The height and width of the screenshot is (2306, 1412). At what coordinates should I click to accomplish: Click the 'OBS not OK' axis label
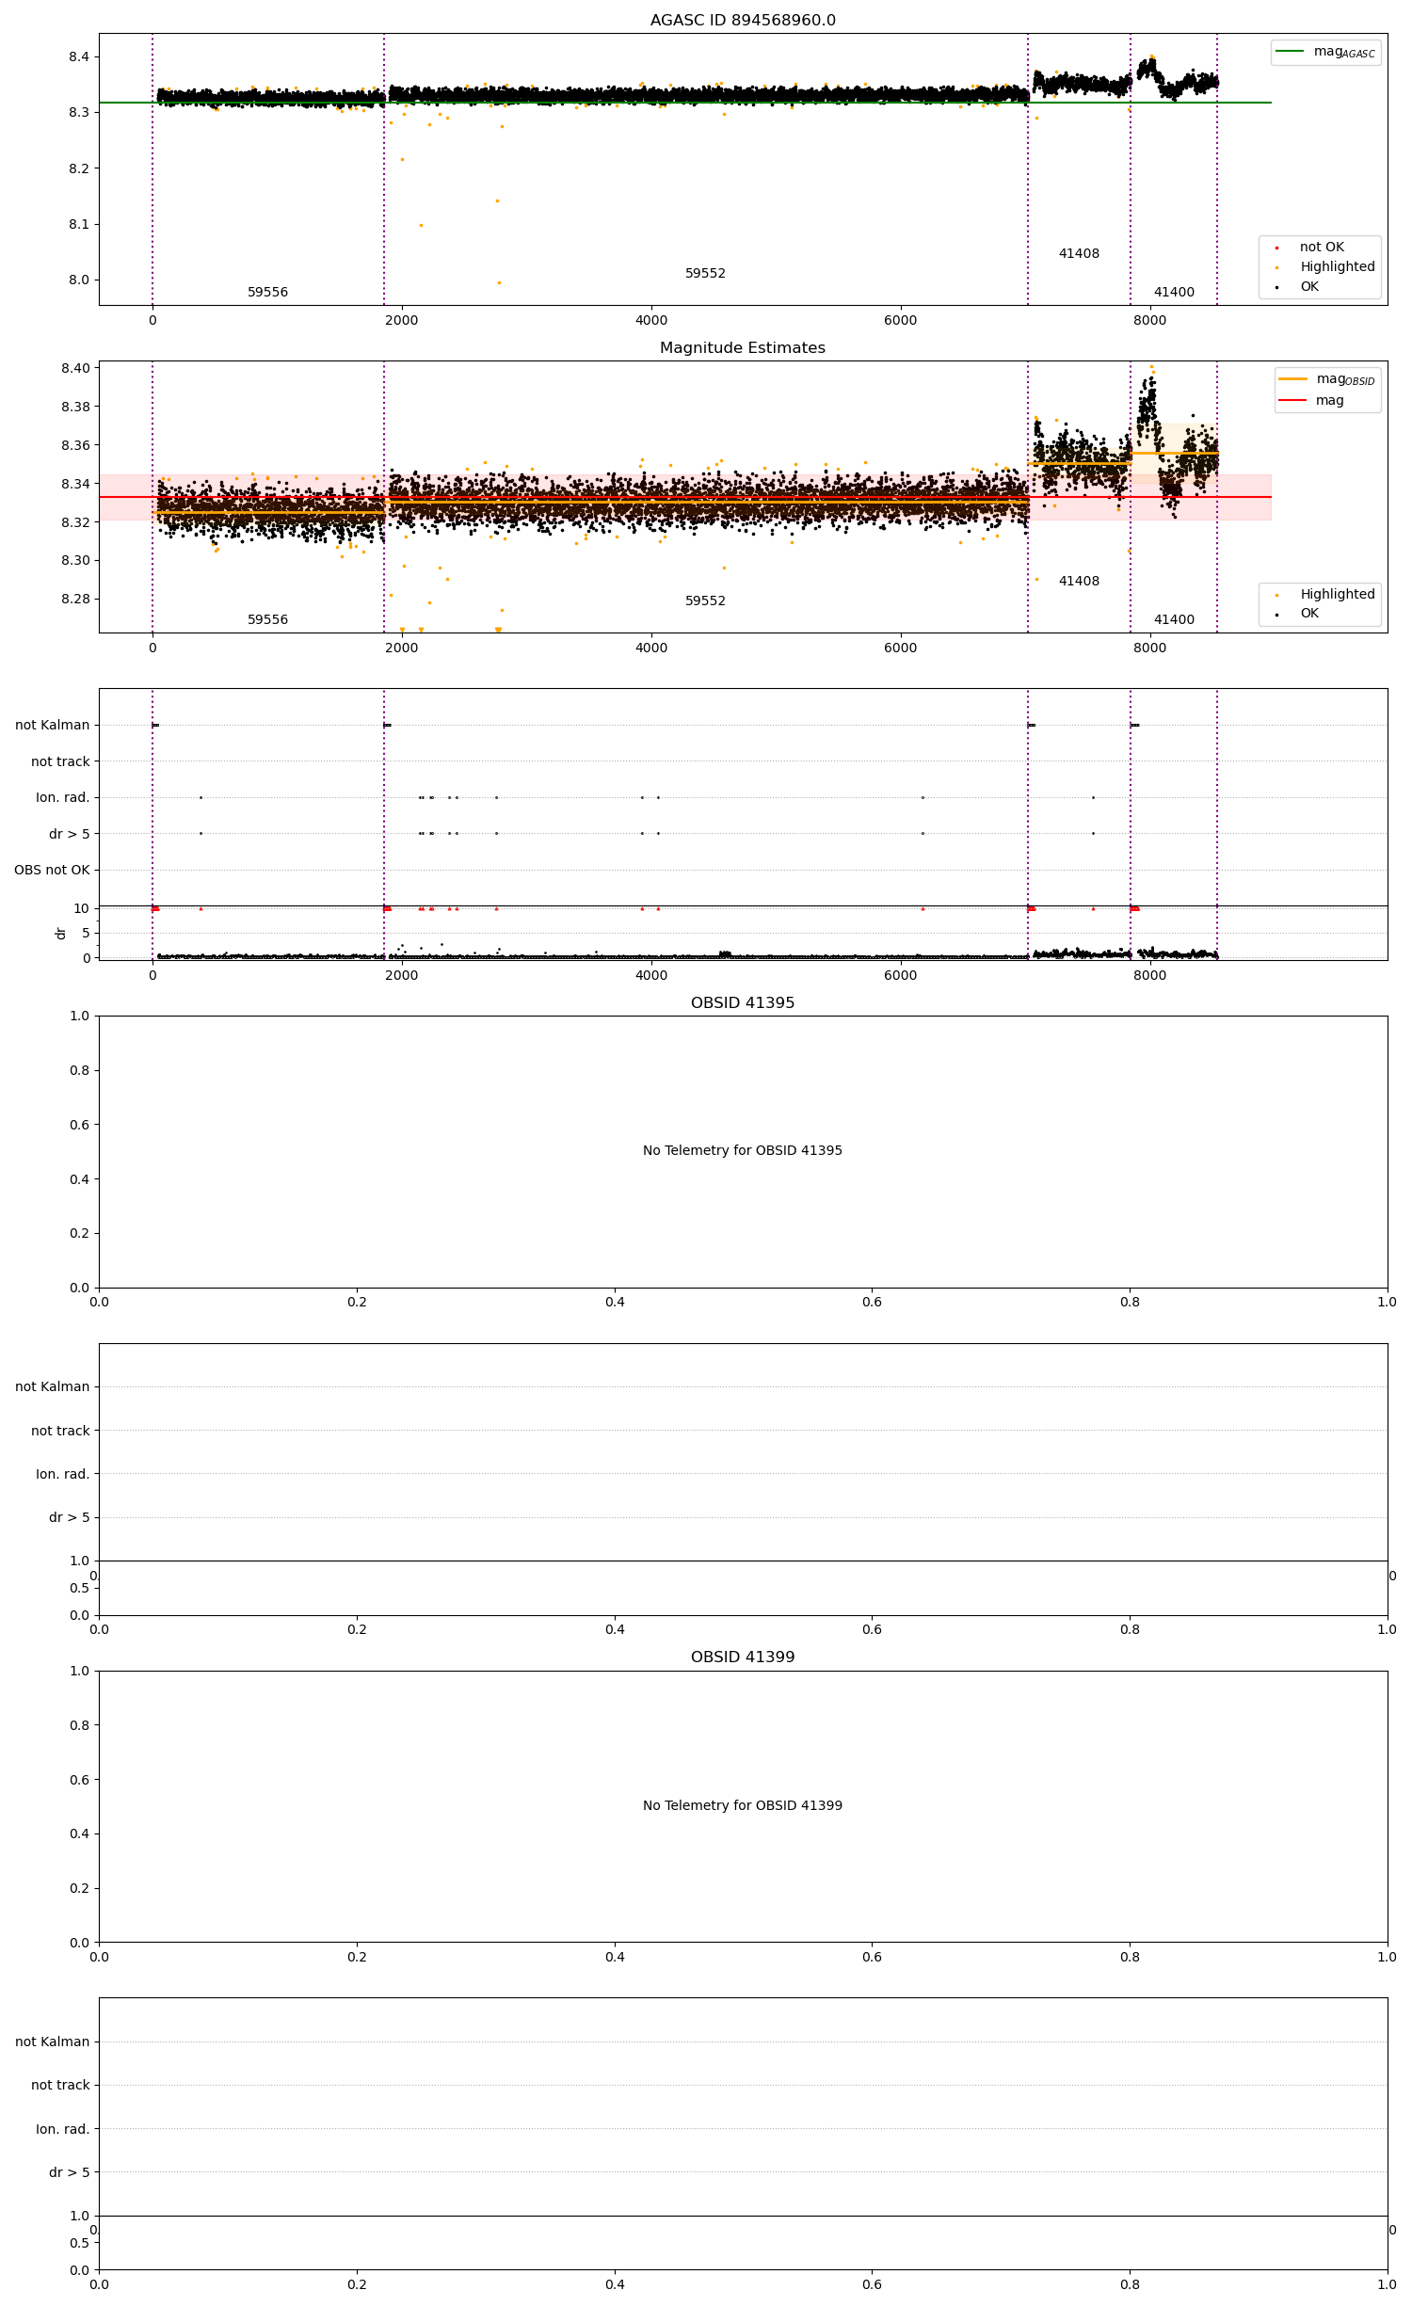52,871
